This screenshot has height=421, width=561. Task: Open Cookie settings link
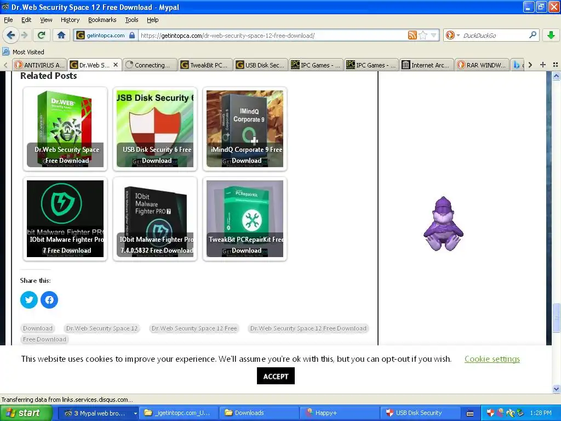[492, 359]
